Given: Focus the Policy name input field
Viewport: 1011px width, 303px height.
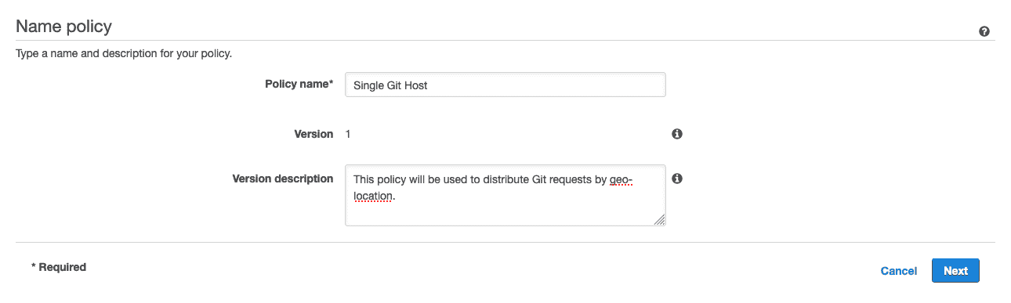Looking at the screenshot, I should (505, 85).
